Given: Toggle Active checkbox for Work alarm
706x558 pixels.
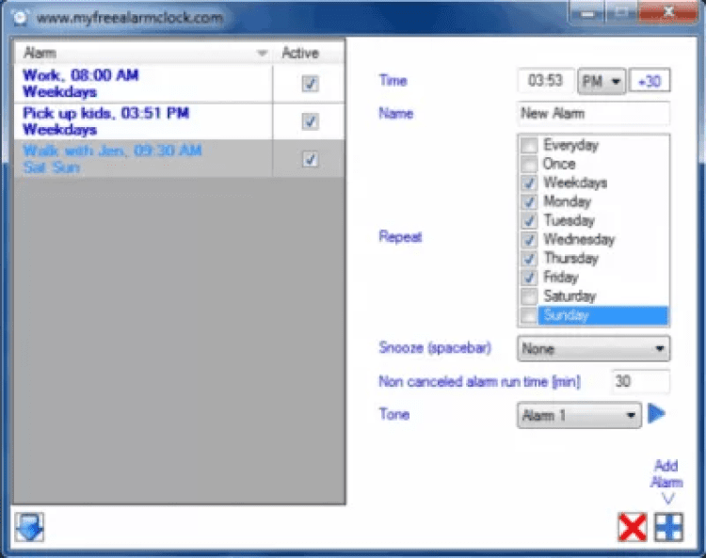Looking at the screenshot, I should (310, 83).
